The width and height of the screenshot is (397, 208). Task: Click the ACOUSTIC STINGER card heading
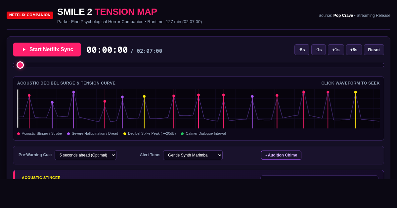pyautogui.click(x=41, y=178)
